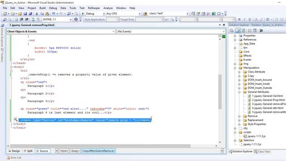
Task: Expand the Properties node
Action: pos(235,36)
